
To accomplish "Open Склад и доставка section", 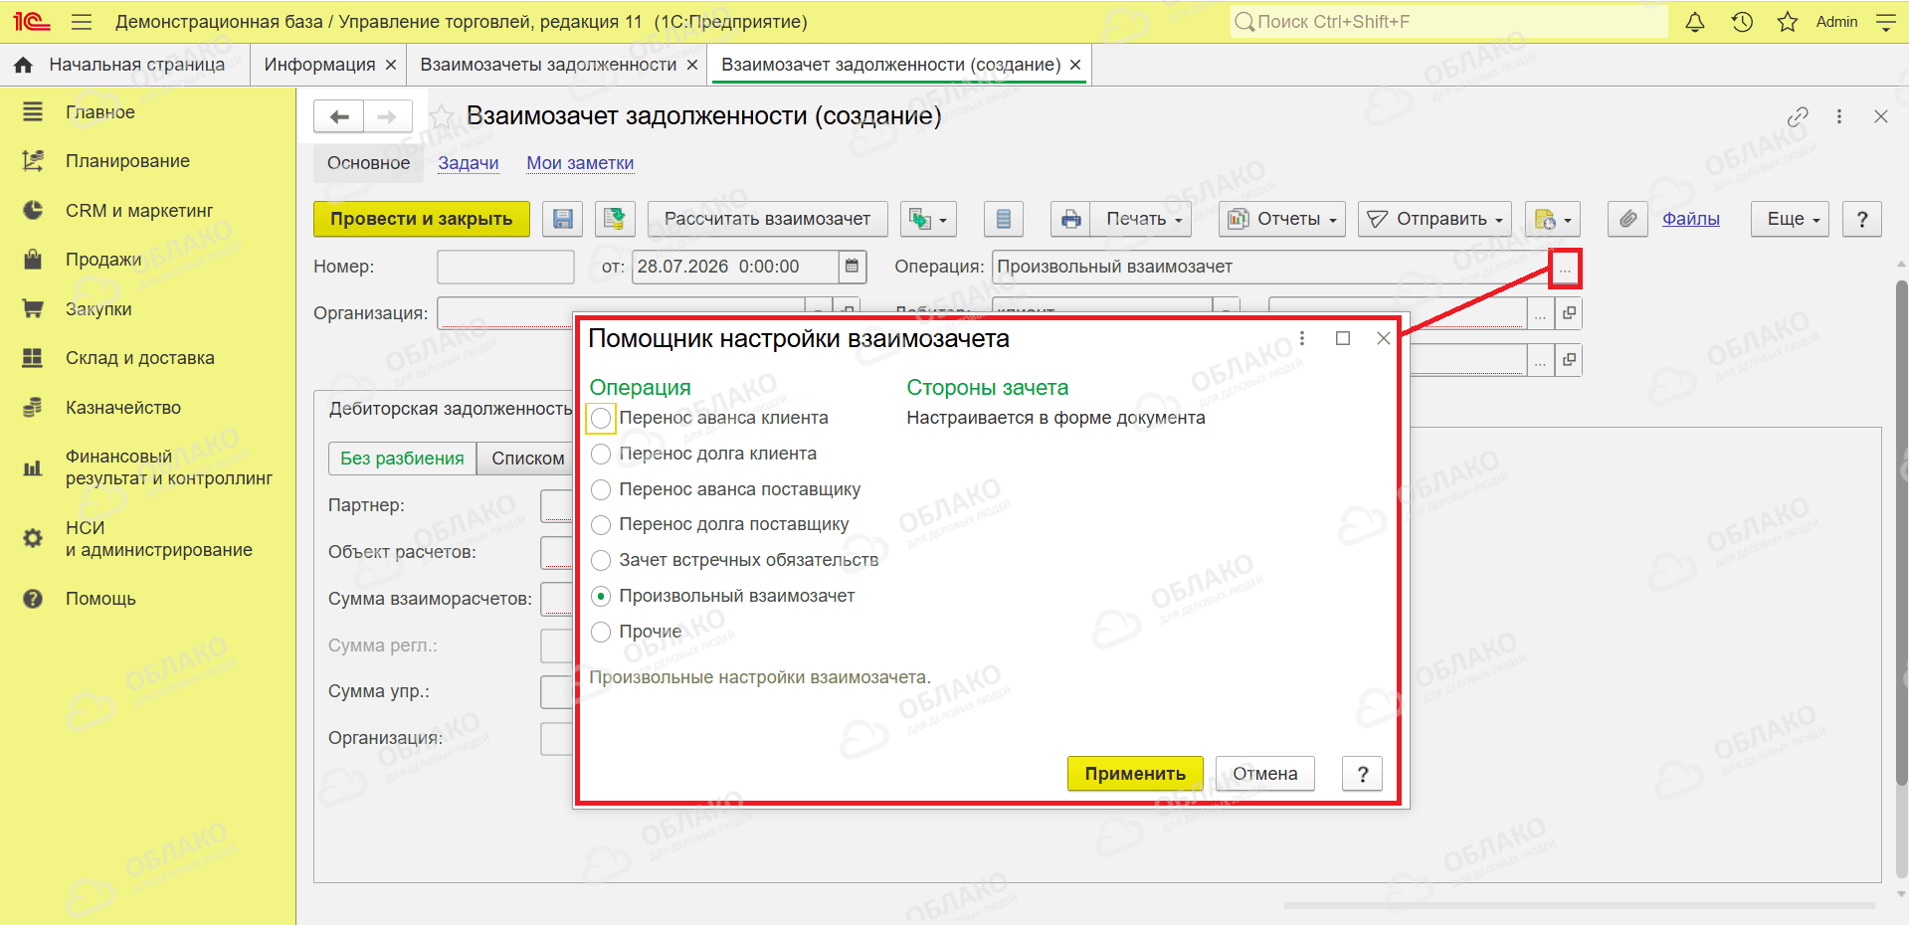I will (140, 358).
